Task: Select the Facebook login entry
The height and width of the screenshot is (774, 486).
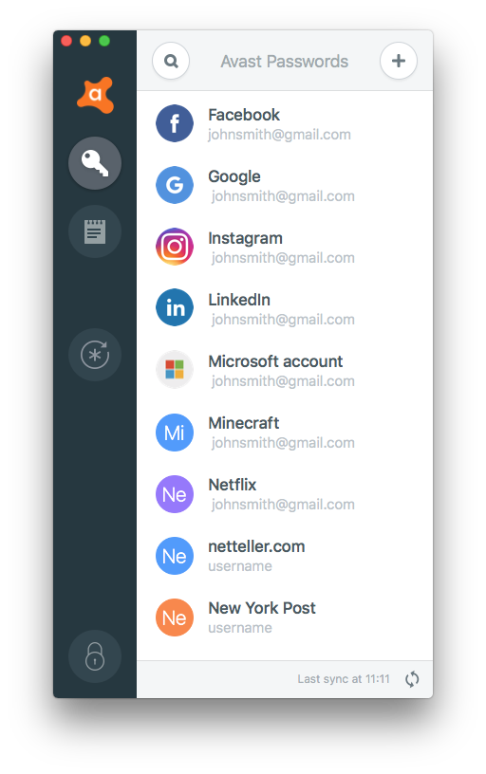Action: pos(285,123)
